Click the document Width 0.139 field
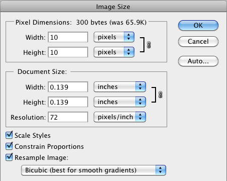Viewport: 227px width, 181px height. 68,87
